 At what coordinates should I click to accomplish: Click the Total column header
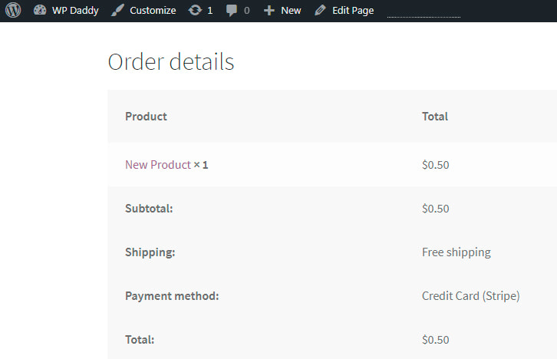coord(434,117)
